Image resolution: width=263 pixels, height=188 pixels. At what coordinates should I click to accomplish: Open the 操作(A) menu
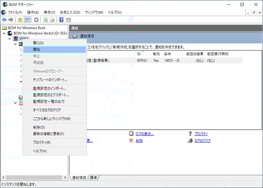pos(33,12)
